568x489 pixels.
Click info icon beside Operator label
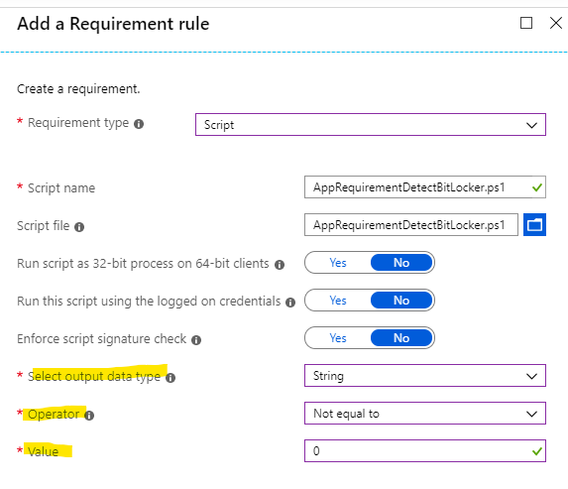tap(89, 416)
